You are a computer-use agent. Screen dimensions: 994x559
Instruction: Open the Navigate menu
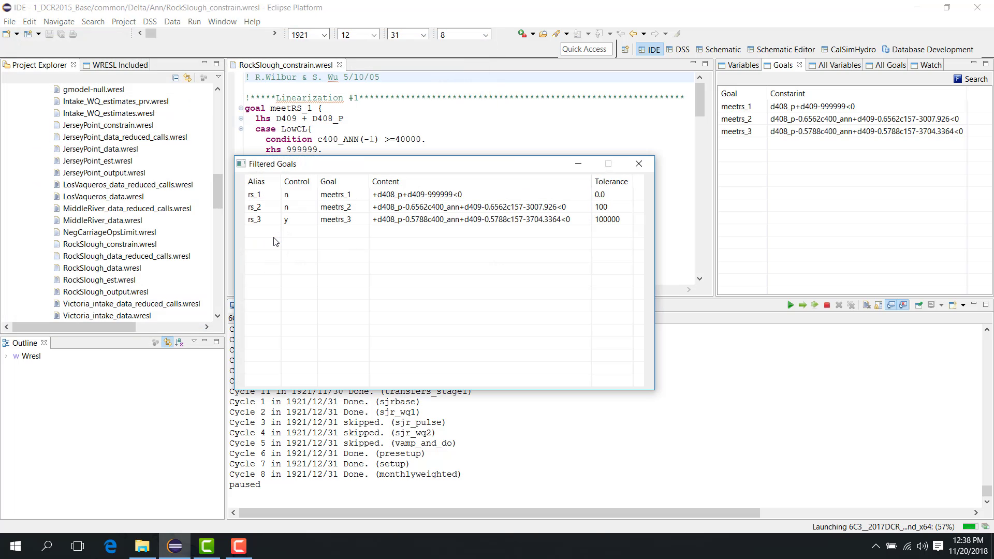pyautogui.click(x=59, y=21)
